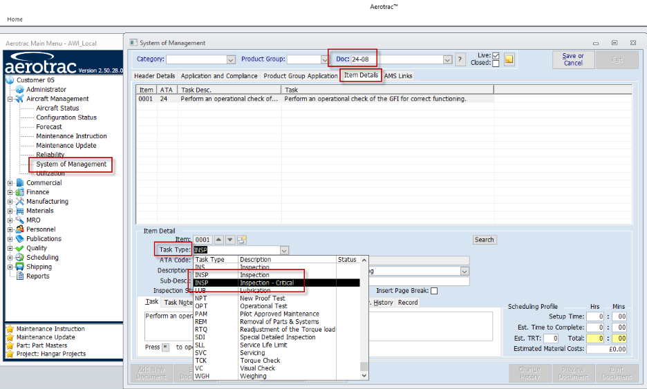Screen dimensions: 647x389
Task: Expand the Commercial tree node
Action: [10, 183]
